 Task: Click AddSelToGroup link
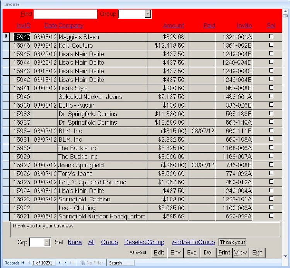point(193,242)
